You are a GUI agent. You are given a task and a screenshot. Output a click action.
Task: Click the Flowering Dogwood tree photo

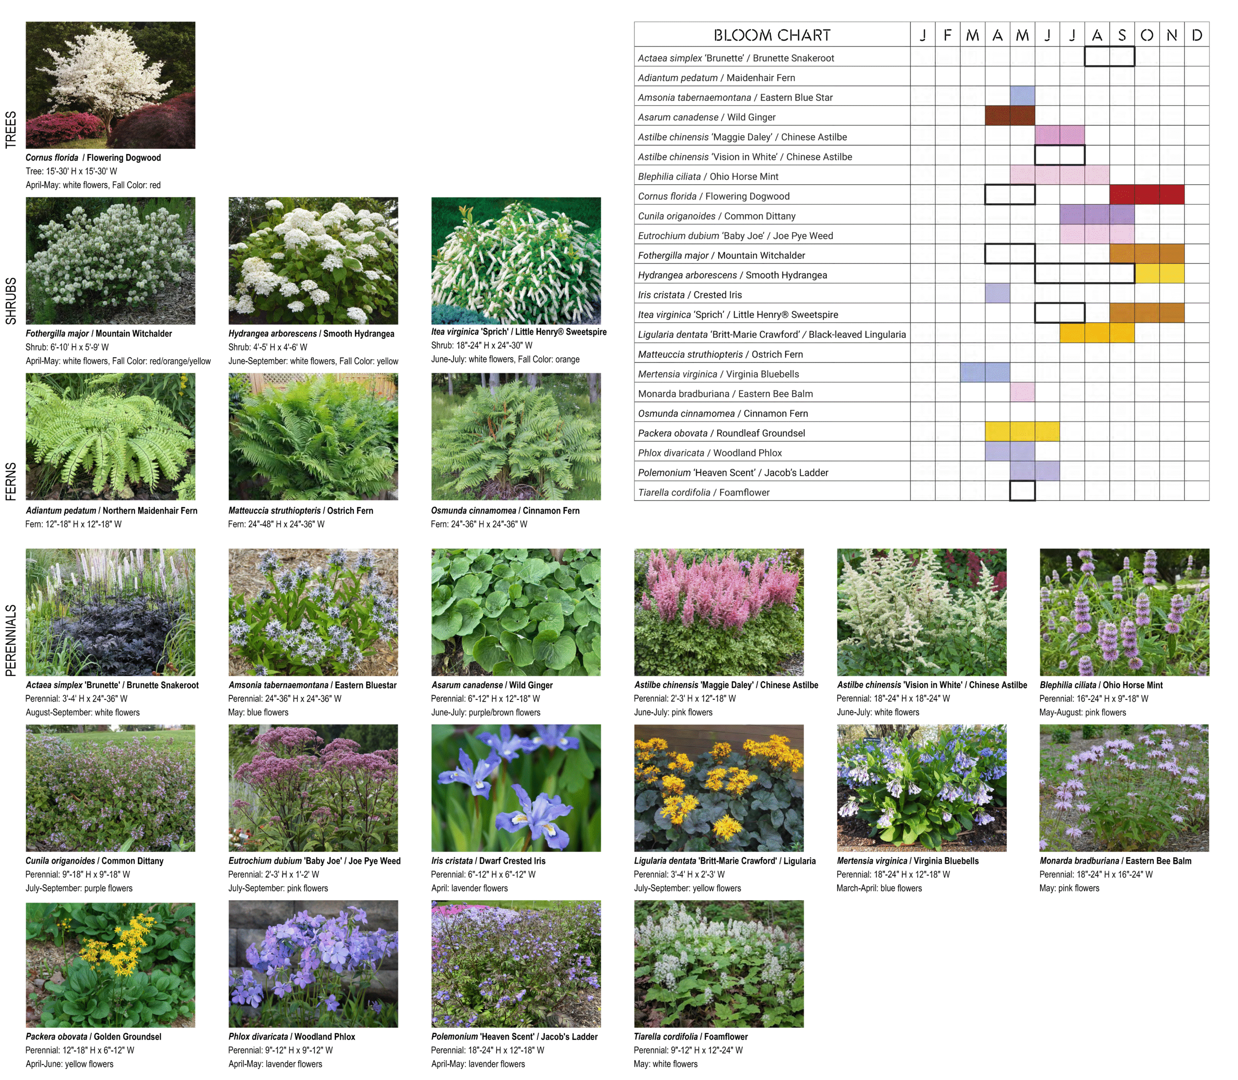(110, 85)
